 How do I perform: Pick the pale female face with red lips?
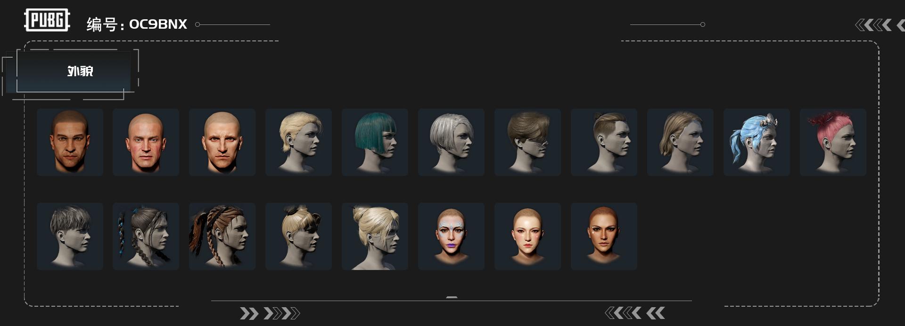coord(527,236)
